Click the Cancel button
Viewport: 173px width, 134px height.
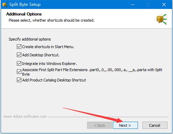pyautogui.click(x=155, y=125)
